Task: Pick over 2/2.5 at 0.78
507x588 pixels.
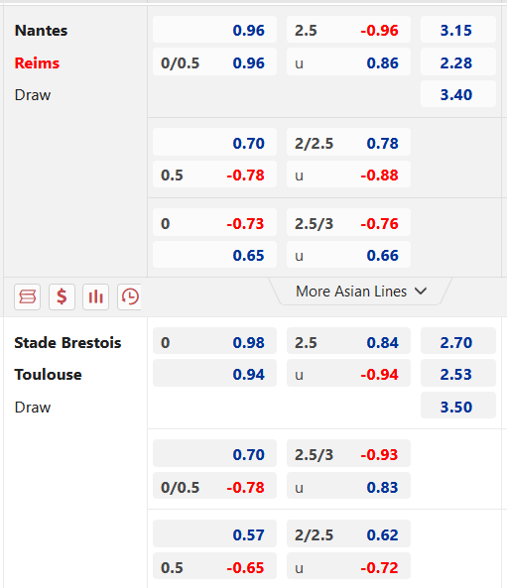Action: [348, 143]
